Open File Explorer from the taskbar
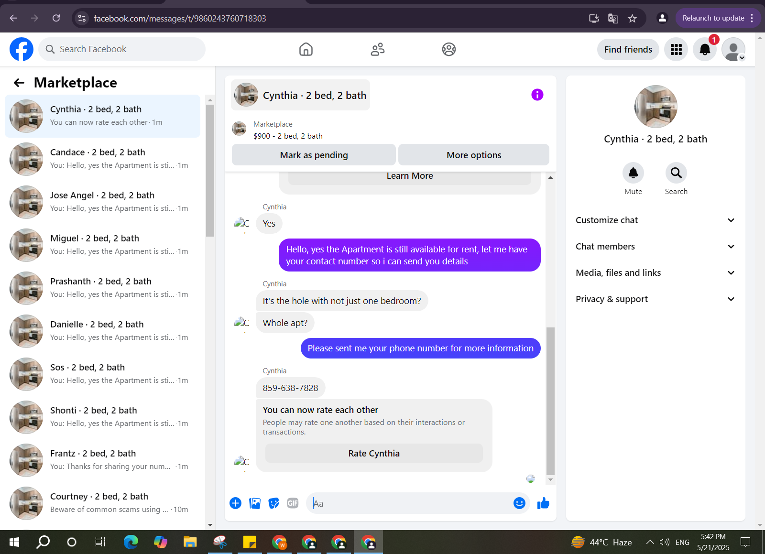The image size is (765, 554). pyautogui.click(x=190, y=542)
